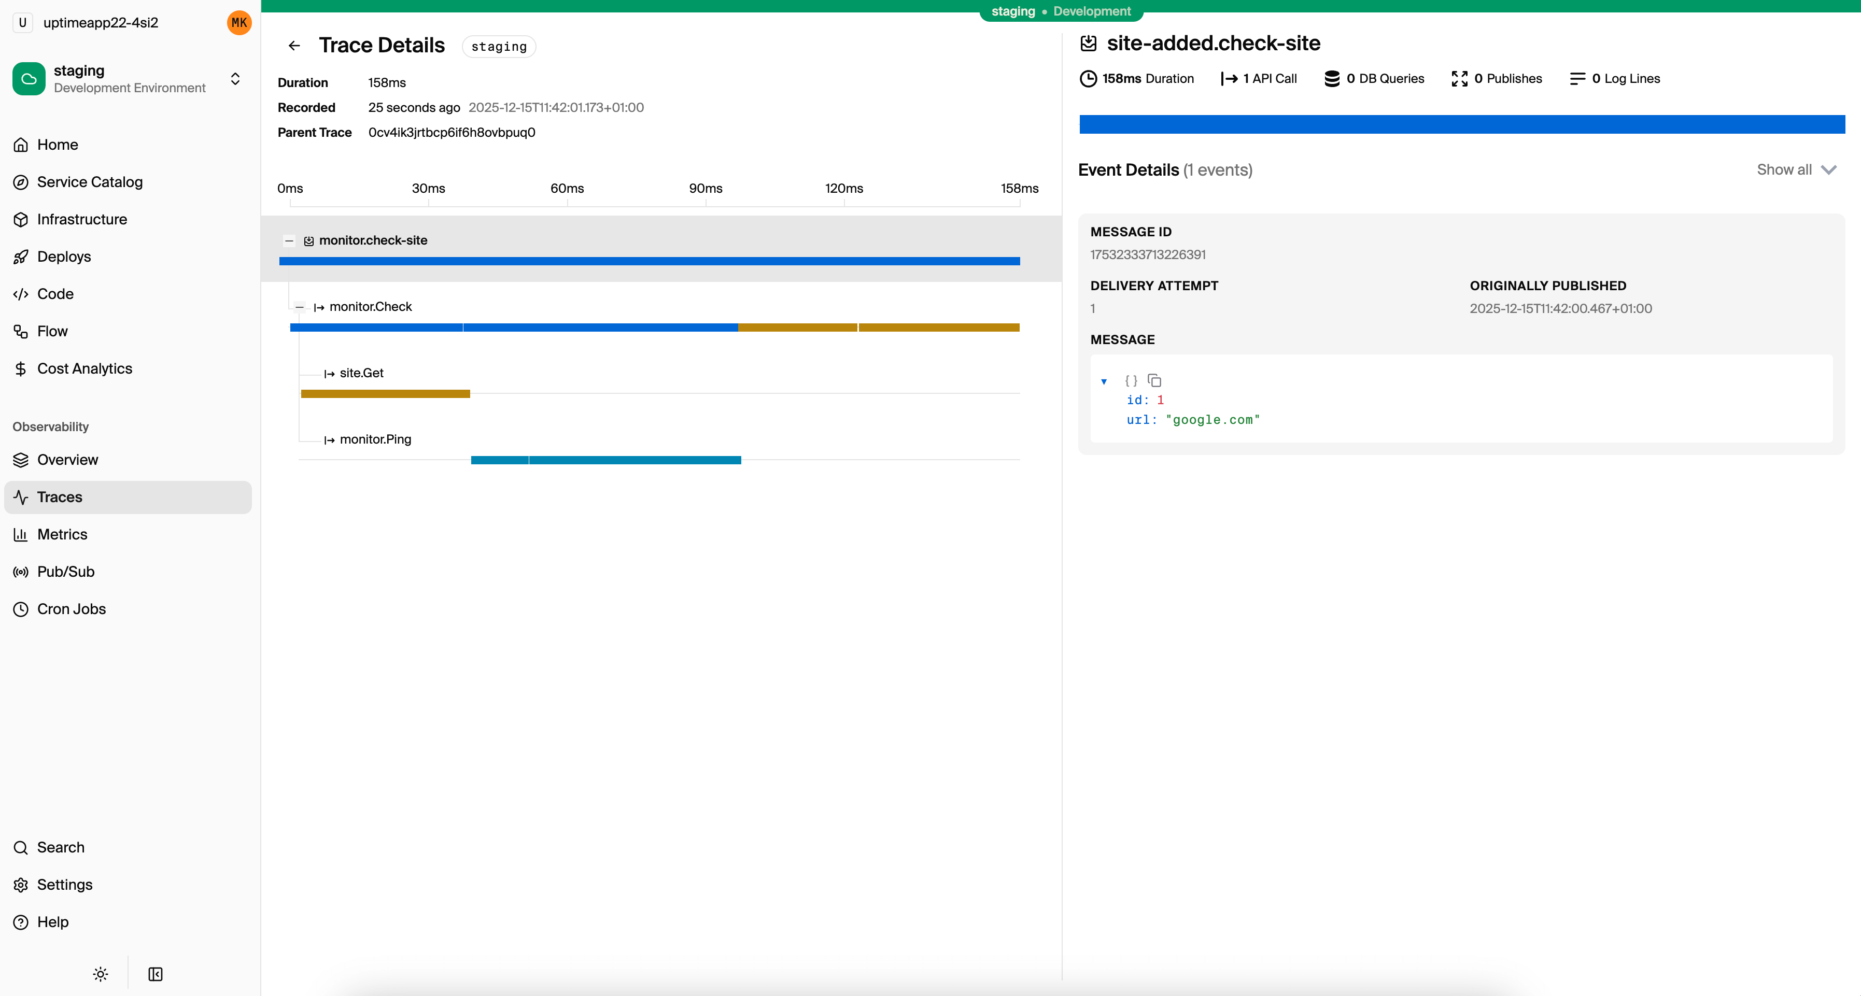The height and width of the screenshot is (996, 1861).
Task: Switch to the Metrics section
Action: coord(62,534)
